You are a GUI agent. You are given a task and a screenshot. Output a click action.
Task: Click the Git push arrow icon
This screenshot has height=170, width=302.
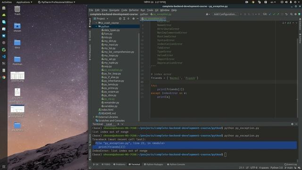pos(278,14)
